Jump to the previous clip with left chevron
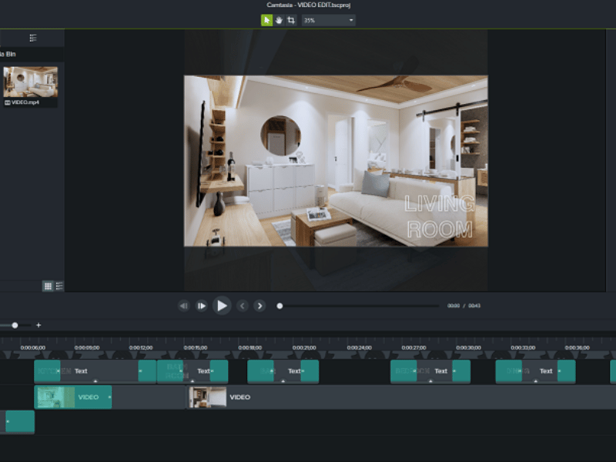Image resolution: width=616 pixels, height=462 pixels. pyautogui.click(x=243, y=306)
